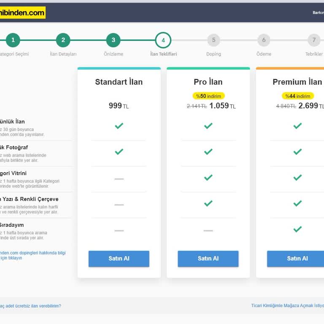Open Ticari Kimliğimle Mağaza Açmak link
Image resolution: width=324 pixels, height=324 pixels.
pos(287,305)
